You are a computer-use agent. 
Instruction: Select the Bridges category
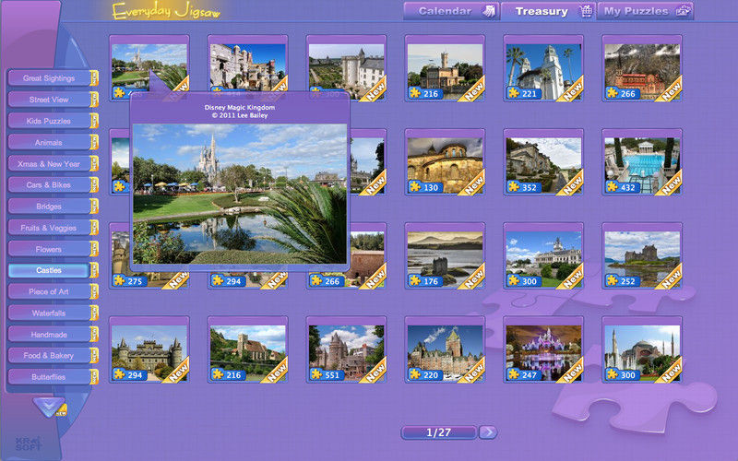49,207
